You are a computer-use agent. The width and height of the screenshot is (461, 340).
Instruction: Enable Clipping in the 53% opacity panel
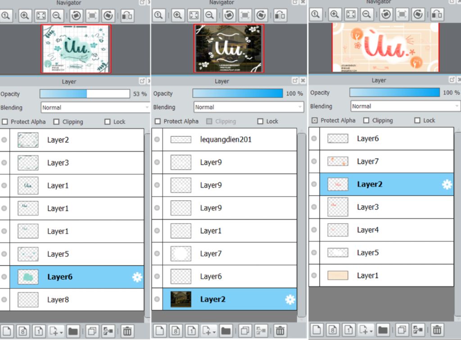tap(56, 122)
